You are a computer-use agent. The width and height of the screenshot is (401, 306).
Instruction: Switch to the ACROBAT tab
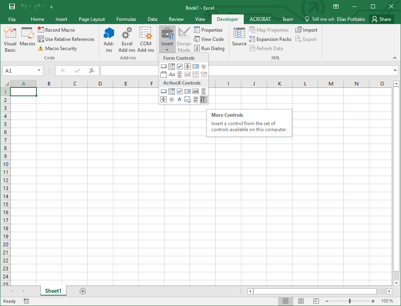260,19
